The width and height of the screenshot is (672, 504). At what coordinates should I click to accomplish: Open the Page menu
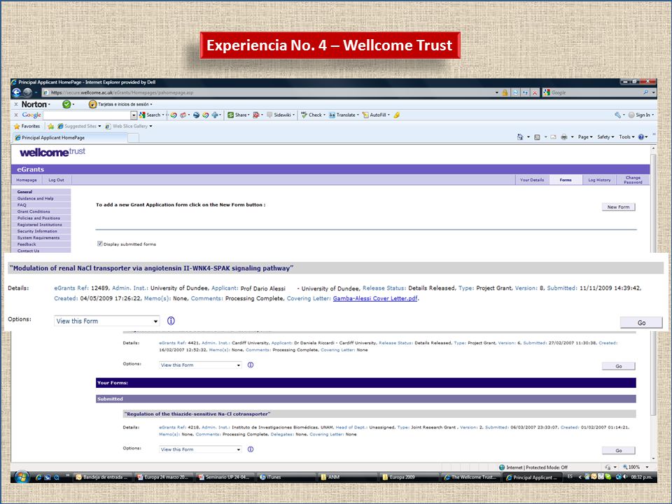pos(584,137)
